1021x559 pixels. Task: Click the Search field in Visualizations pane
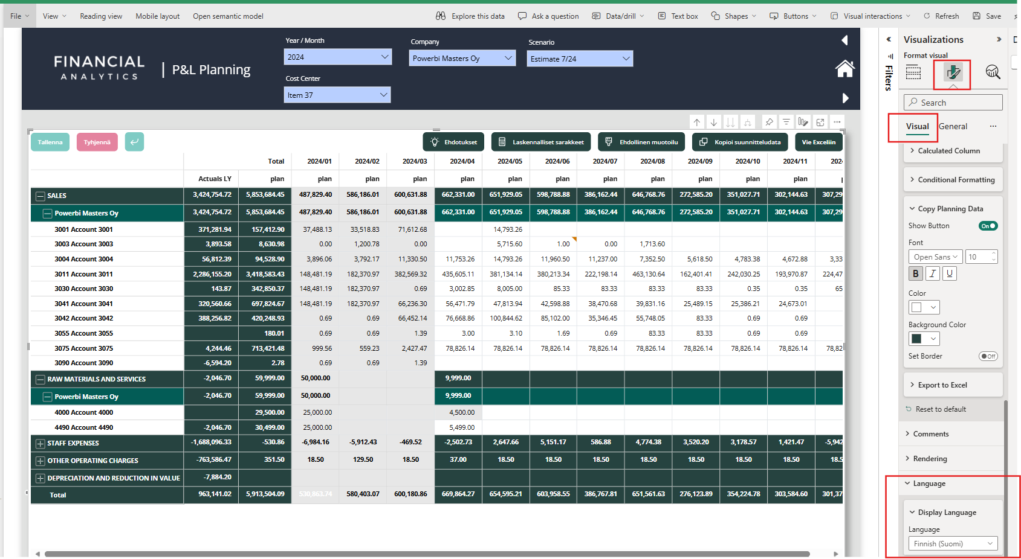click(953, 103)
